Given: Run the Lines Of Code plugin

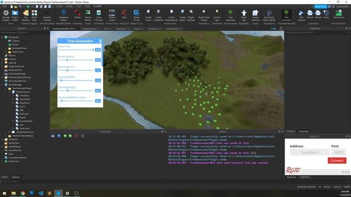Looking at the screenshot, I should coord(99,15).
